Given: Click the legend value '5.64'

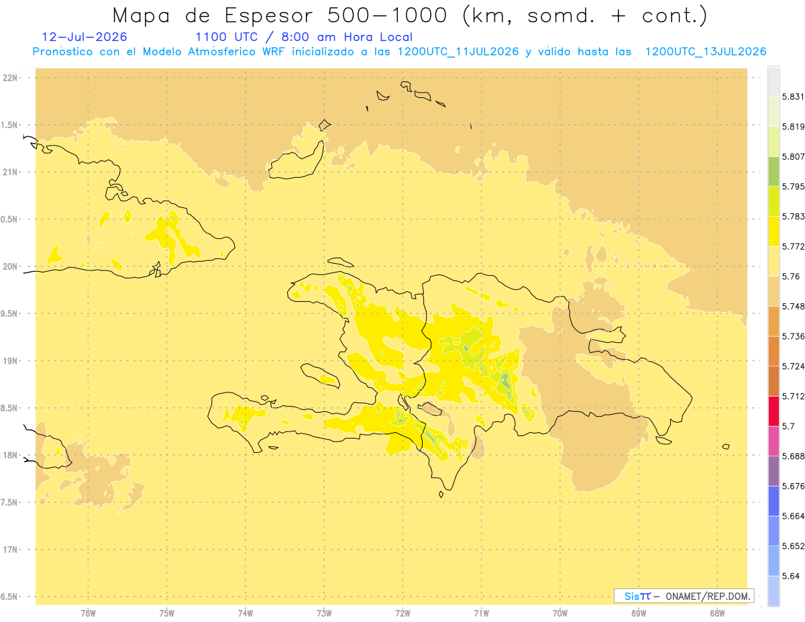Looking at the screenshot, I should point(792,576).
